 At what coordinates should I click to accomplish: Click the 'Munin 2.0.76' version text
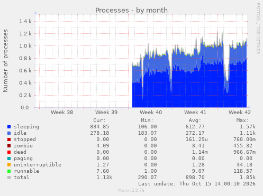pos(131,190)
